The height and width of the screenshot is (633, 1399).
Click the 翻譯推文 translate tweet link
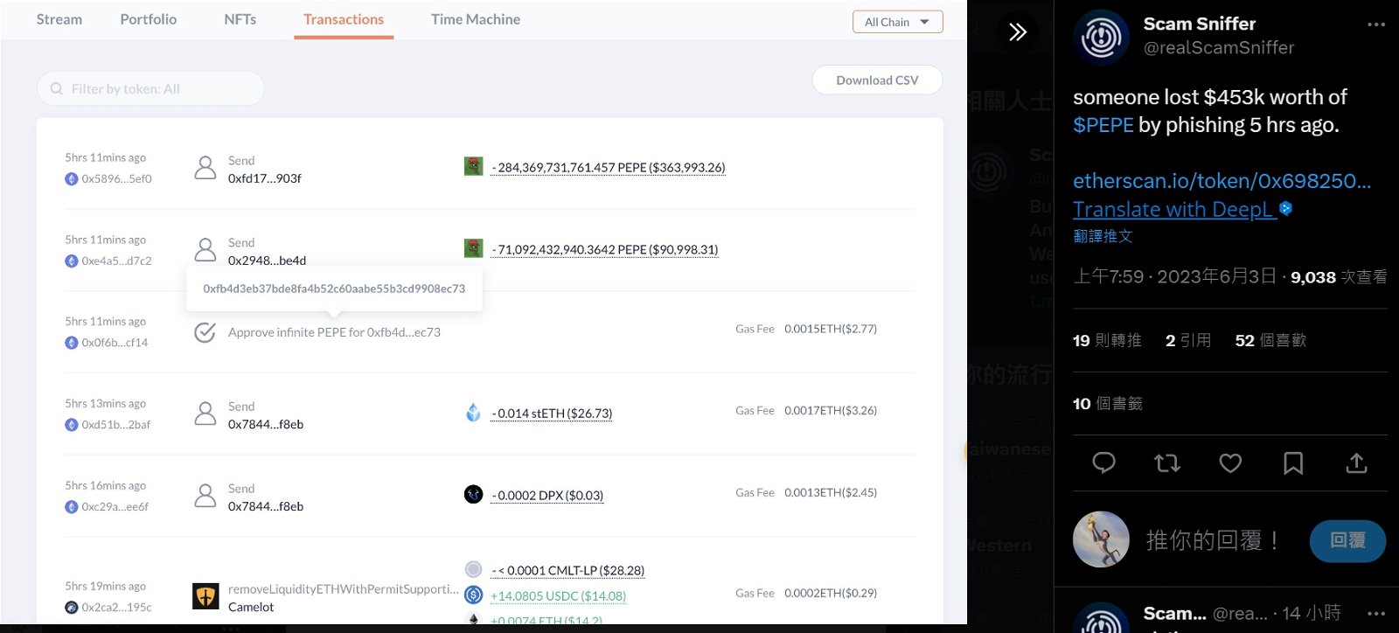point(1103,236)
